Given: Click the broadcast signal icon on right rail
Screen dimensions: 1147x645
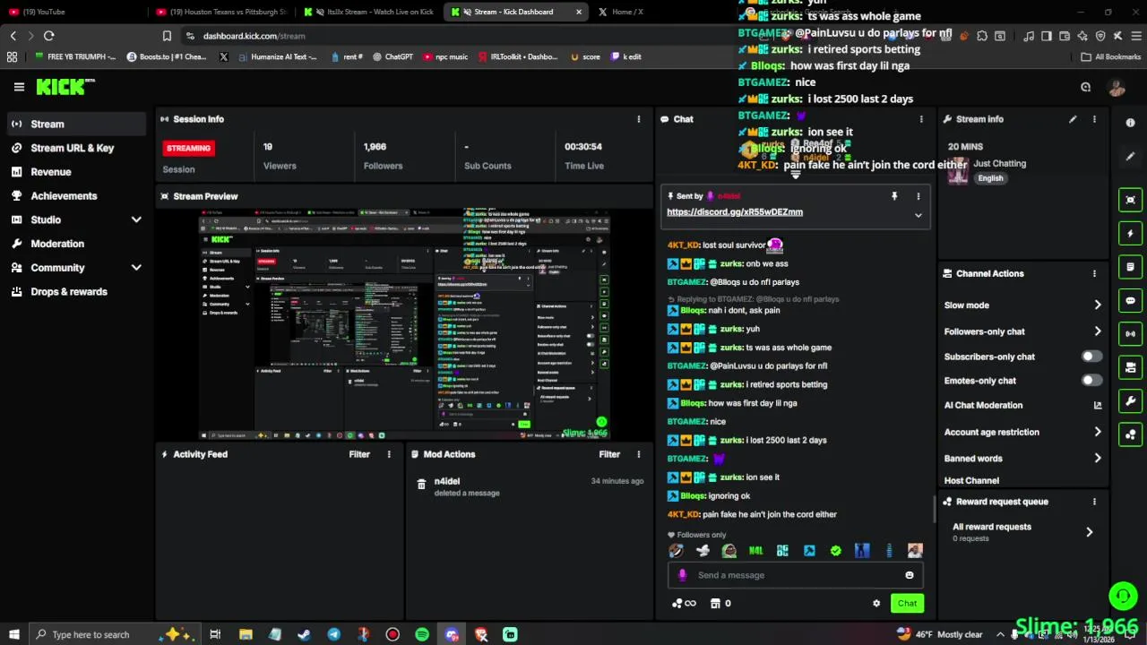Looking at the screenshot, I should pyautogui.click(x=1130, y=334).
